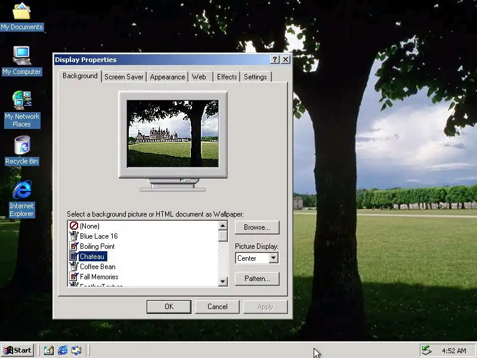Click the Blue Lace 16 file icon

(73, 236)
